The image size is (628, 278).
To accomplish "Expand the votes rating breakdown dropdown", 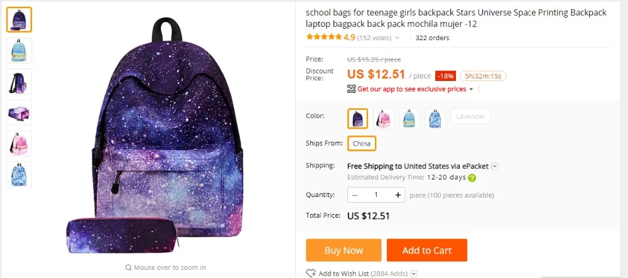I will click(397, 38).
